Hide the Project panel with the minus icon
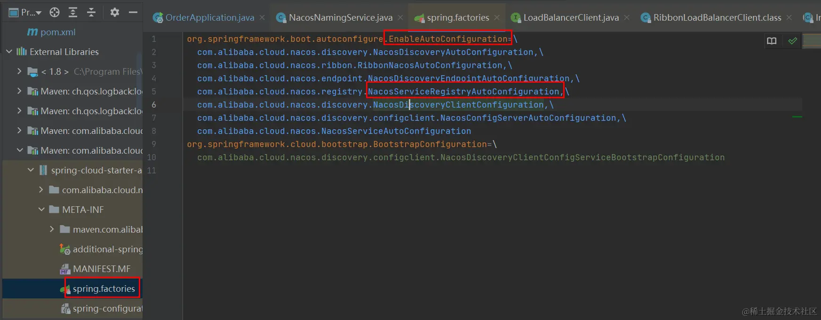 (x=133, y=13)
